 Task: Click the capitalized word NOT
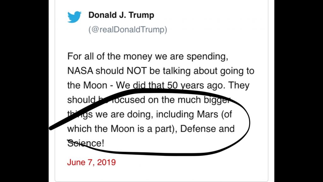pos(137,71)
